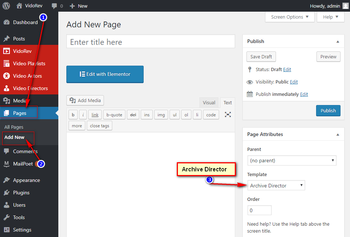This screenshot has height=237, width=350.
Task: Open the comments bubble icon in admin bar
Action: [54, 6]
